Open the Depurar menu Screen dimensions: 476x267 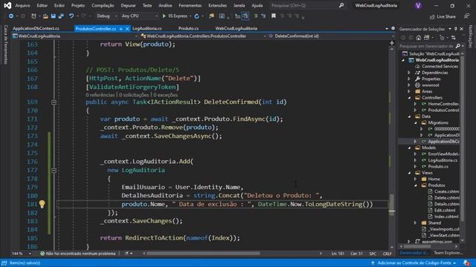129,5
